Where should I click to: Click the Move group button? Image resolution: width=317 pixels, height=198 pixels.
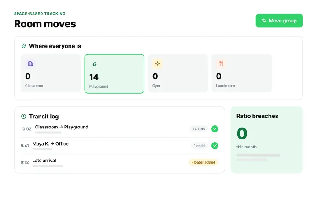[279, 21]
